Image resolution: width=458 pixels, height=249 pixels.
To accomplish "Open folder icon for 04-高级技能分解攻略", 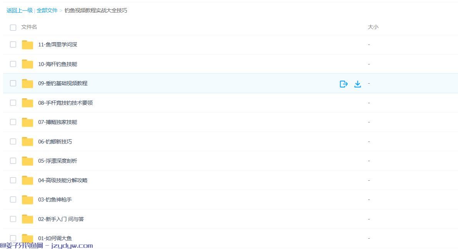I will coord(27,180).
